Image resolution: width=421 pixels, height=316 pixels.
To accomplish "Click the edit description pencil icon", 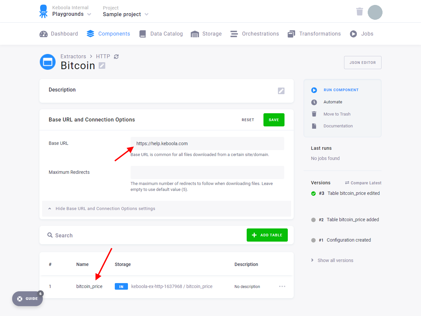I will coord(281,91).
